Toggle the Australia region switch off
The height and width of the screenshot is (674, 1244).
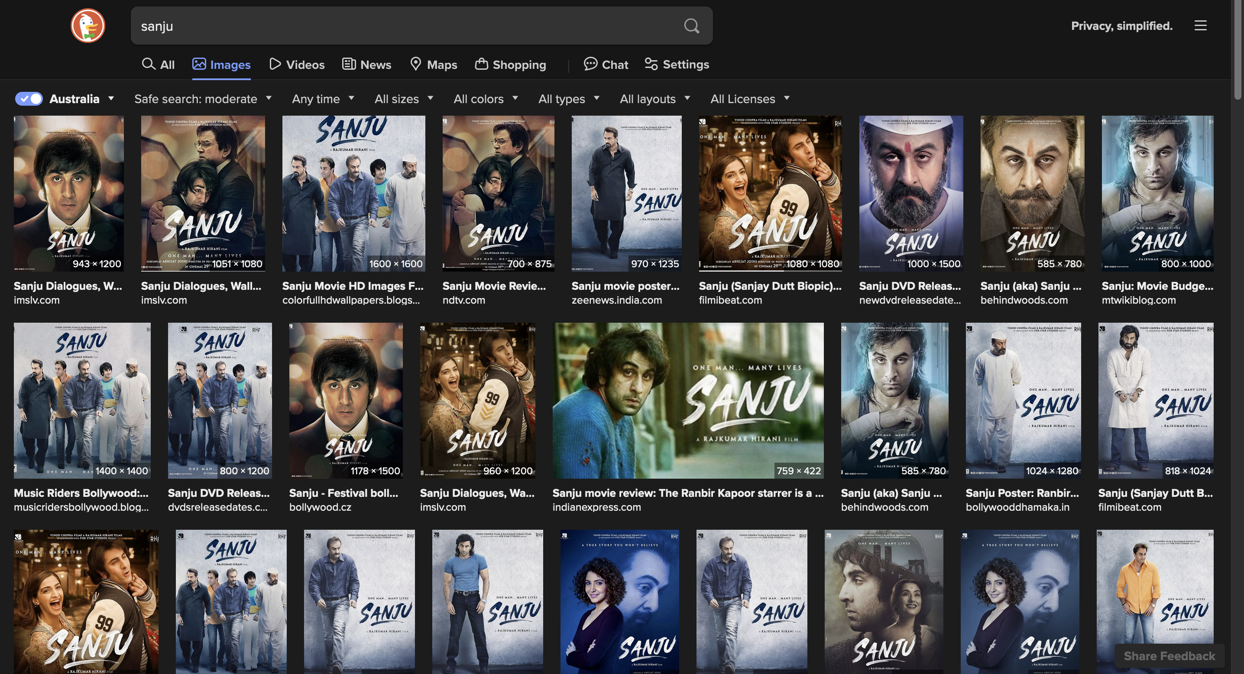pyautogui.click(x=29, y=98)
